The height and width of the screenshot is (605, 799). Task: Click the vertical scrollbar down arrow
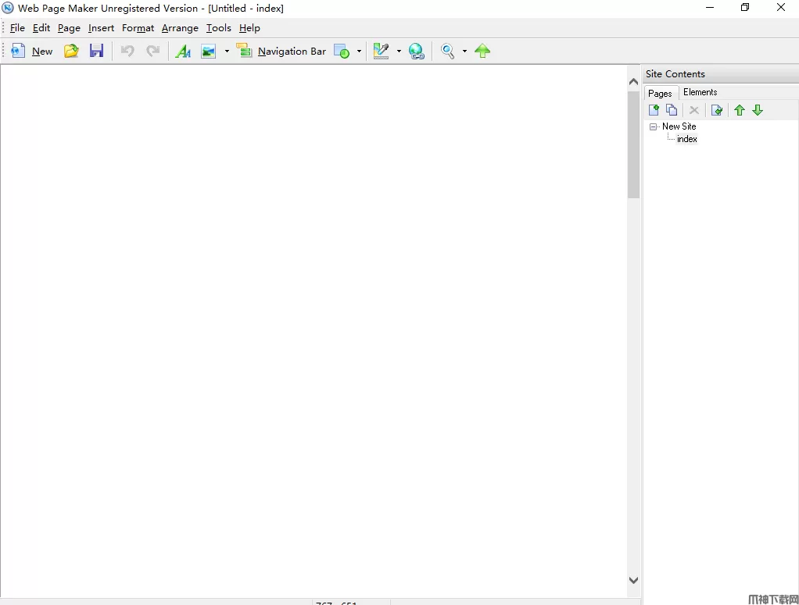tap(633, 580)
